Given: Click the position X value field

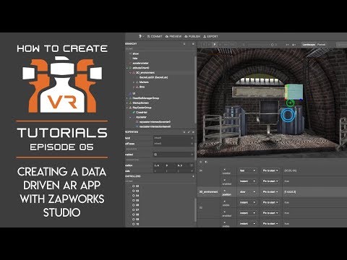Looking at the screenshot, I should pyautogui.click(x=158, y=165).
